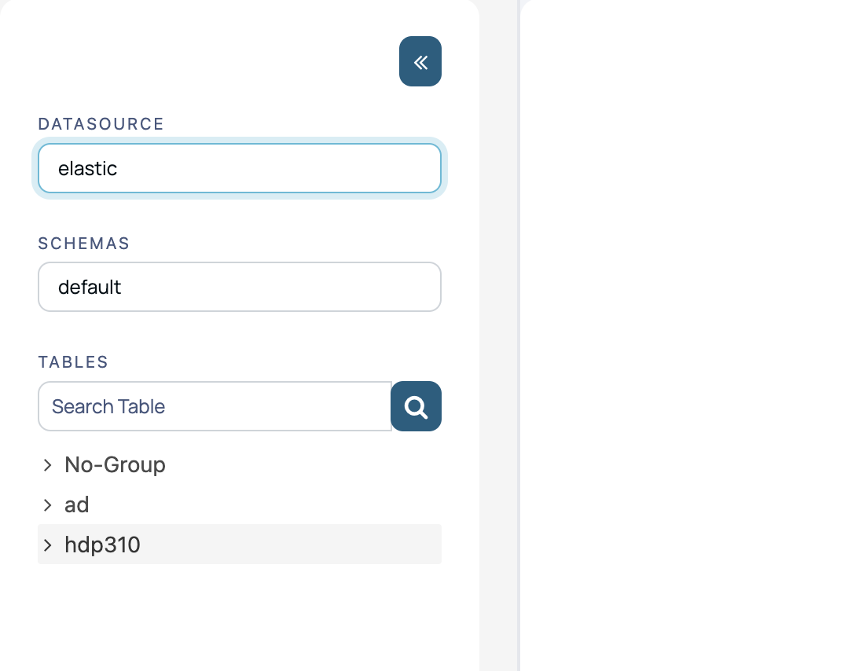Click the TABLES section label

click(72, 362)
